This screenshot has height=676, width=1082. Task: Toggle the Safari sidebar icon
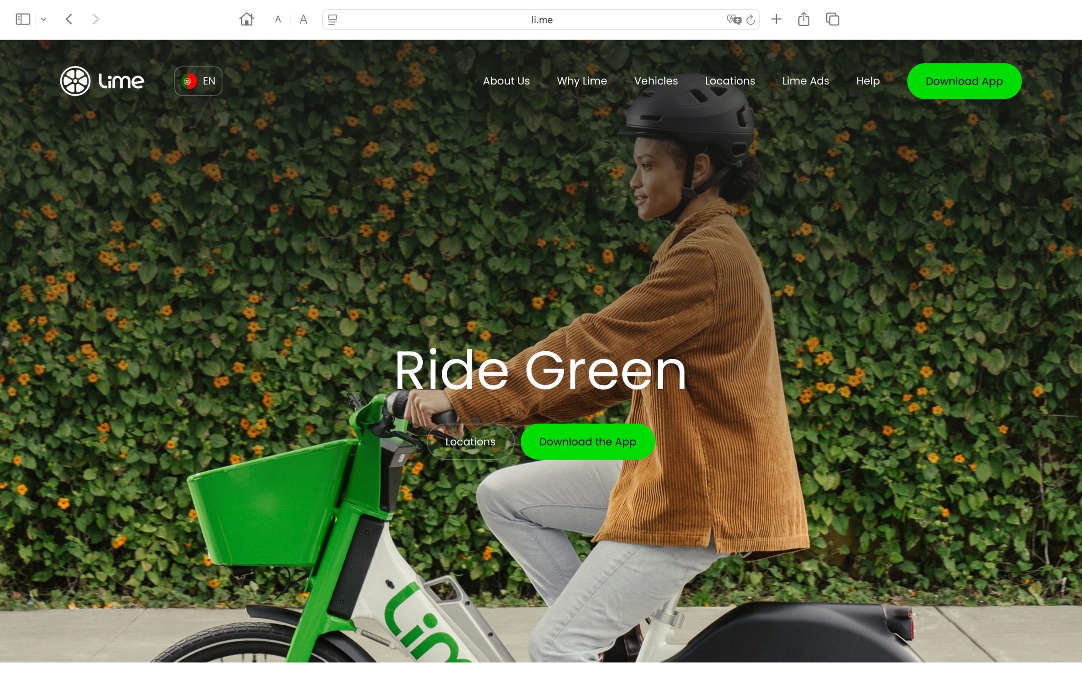coord(23,19)
